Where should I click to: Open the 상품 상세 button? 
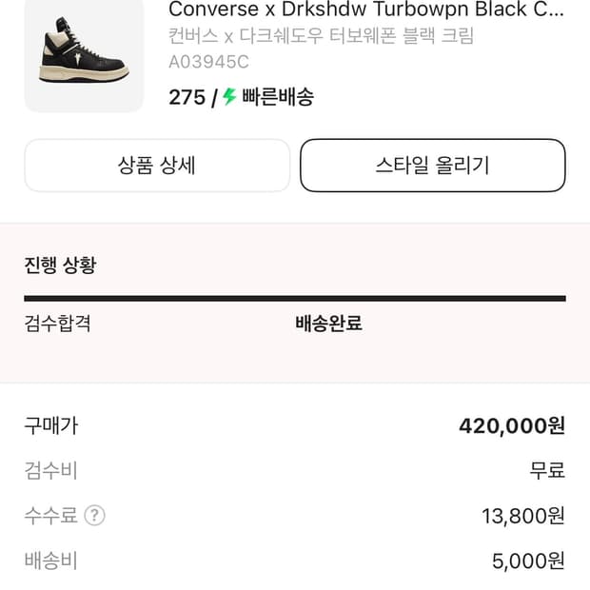click(x=157, y=166)
